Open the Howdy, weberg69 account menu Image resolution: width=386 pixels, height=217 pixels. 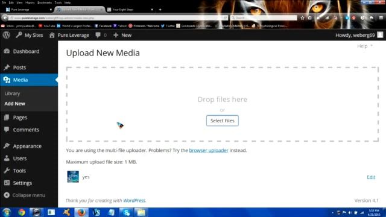tap(359, 35)
